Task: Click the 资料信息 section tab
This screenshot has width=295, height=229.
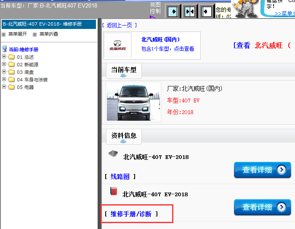Action: 124,137
